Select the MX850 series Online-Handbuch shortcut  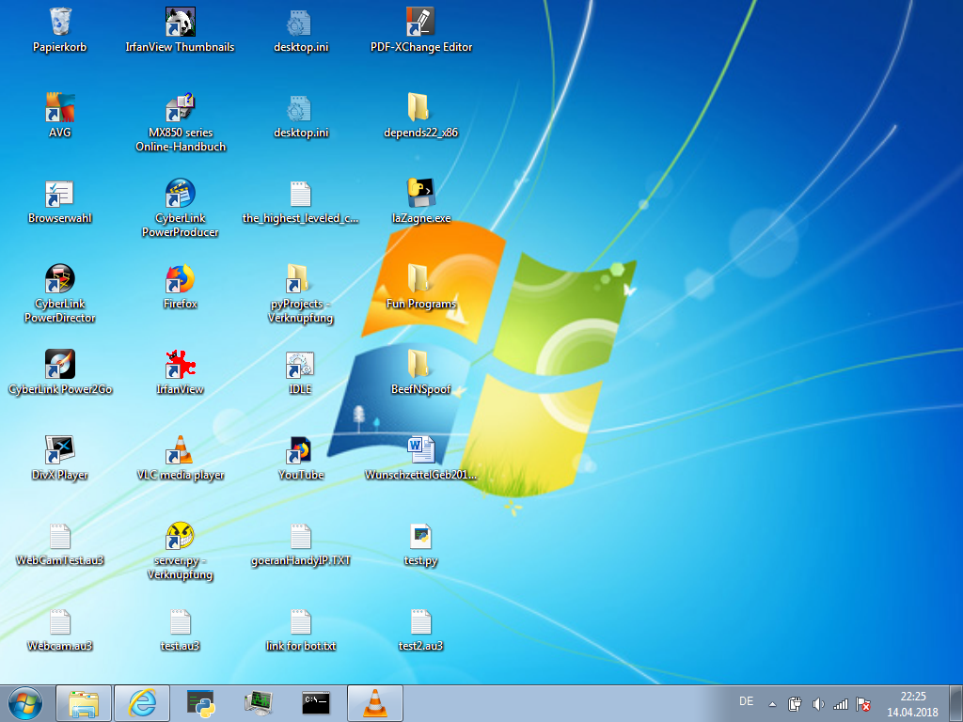coord(180,123)
